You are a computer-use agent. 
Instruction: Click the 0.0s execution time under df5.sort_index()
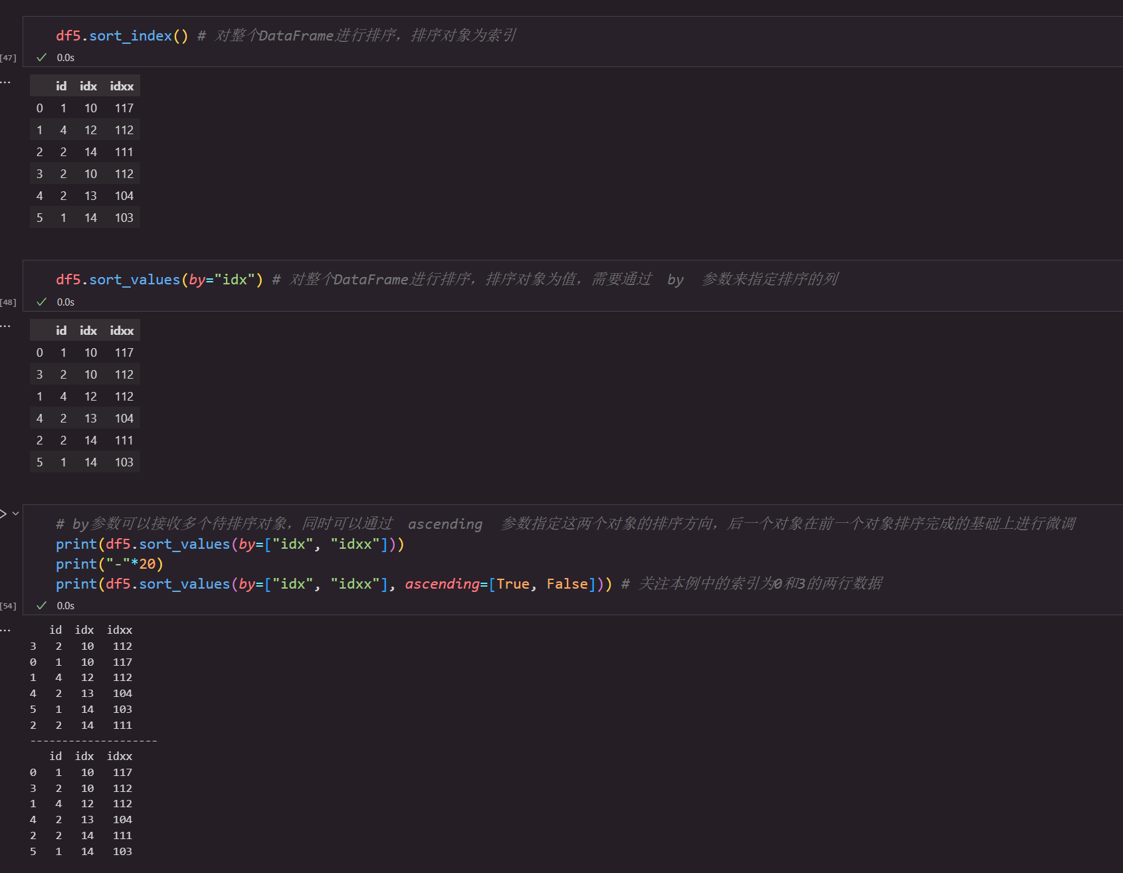[x=66, y=58]
